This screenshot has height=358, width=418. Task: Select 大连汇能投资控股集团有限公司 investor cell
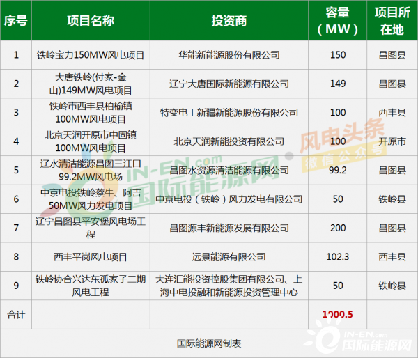[x=229, y=286]
